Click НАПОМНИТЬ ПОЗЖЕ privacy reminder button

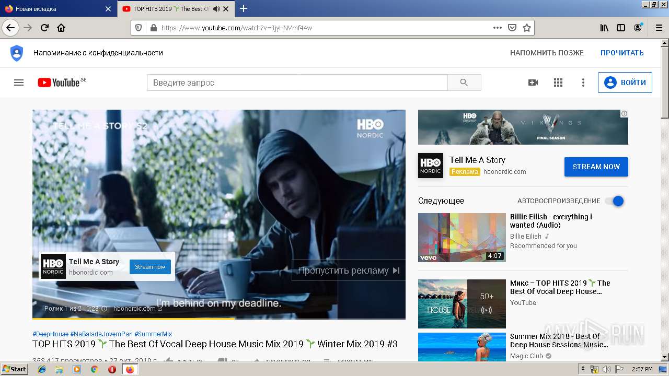click(547, 53)
